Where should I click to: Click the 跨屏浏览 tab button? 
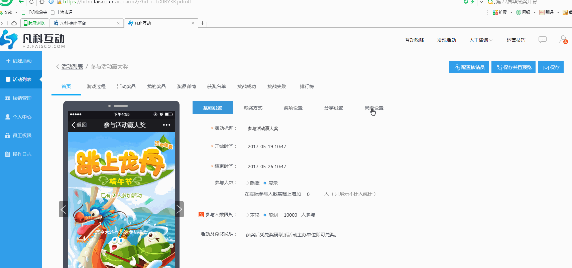[34, 23]
